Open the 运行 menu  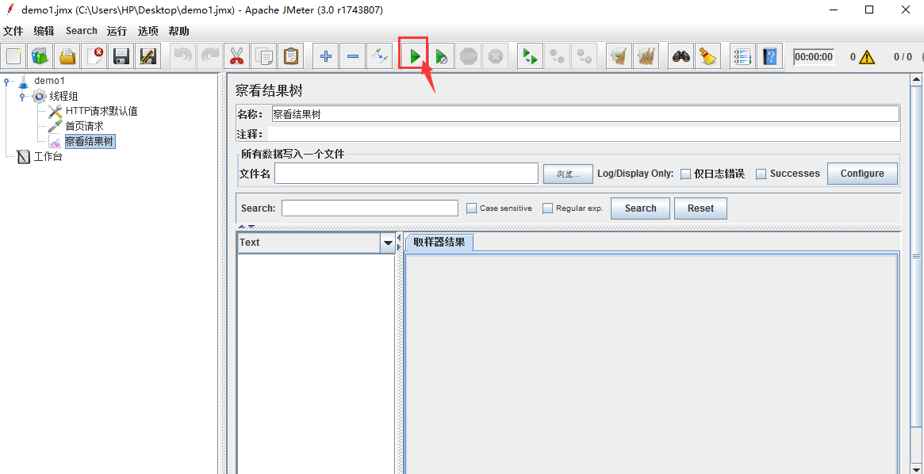(117, 31)
